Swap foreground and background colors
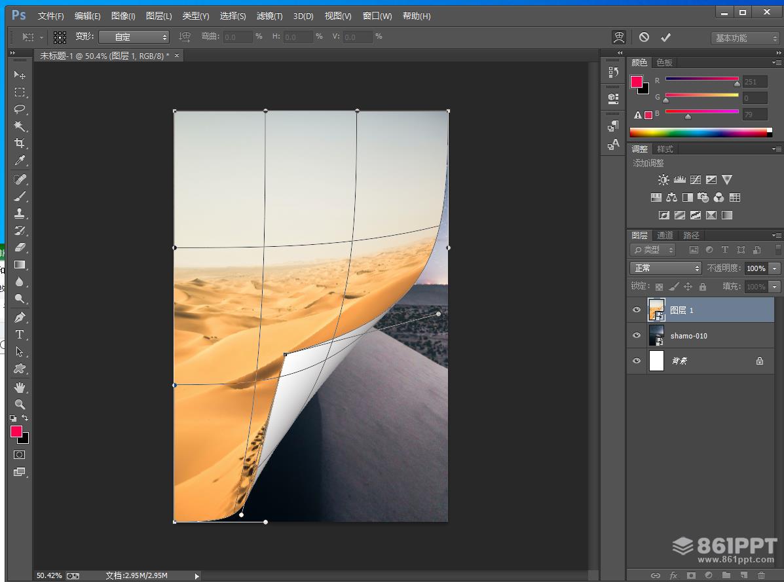 pos(25,418)
